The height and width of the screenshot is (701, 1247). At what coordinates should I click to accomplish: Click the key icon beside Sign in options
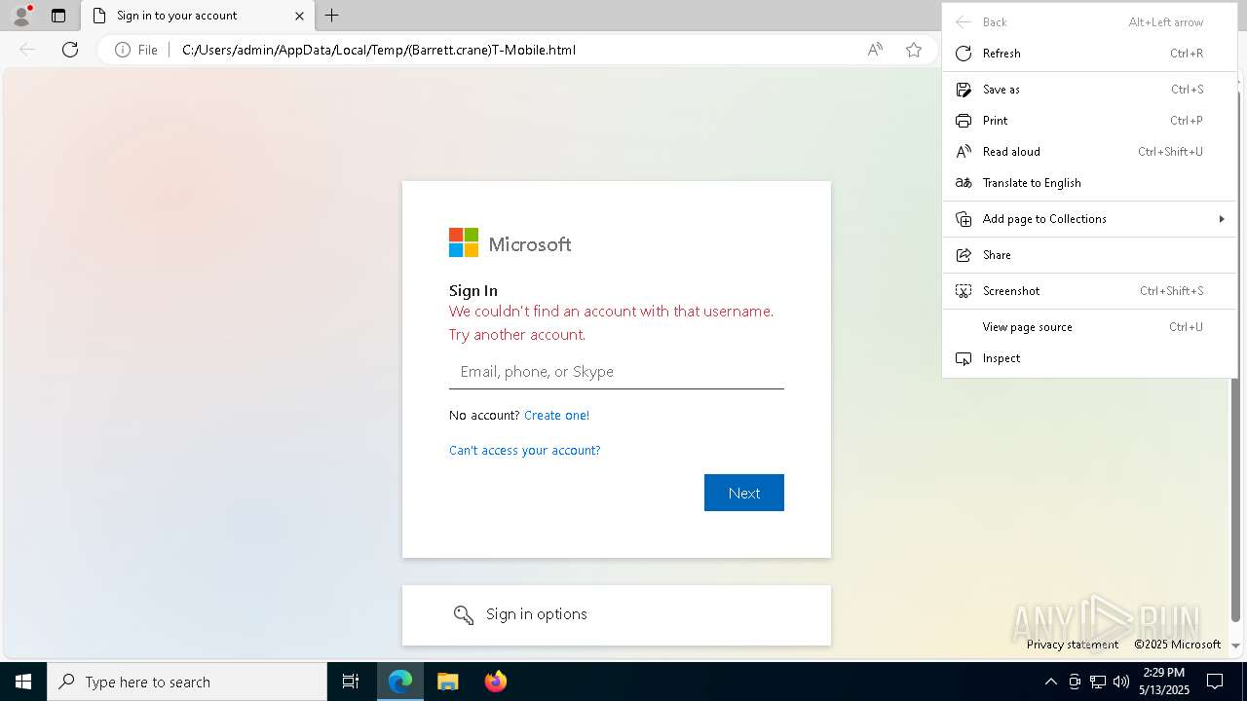pyautogui.click(x=464, y=614)
